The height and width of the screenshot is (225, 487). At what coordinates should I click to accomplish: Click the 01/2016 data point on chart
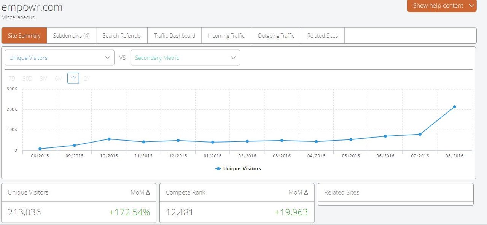(x=213, y=142)
